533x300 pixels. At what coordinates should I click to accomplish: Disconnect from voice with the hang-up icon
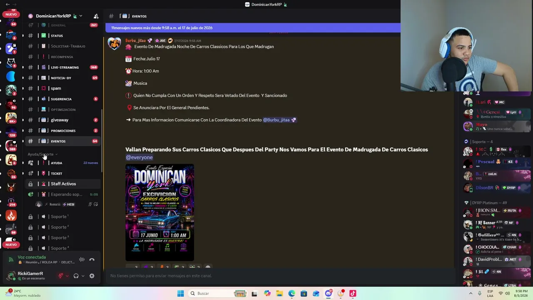tap(92, 260)
